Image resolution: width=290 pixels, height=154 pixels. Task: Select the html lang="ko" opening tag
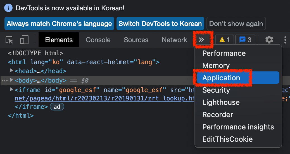(x=84, y=62)
